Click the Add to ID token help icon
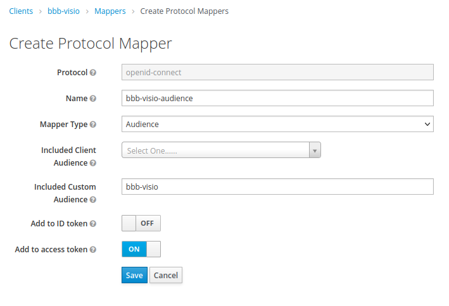The image size is (449, 306). pyautogui.click(x=93, y=224)
